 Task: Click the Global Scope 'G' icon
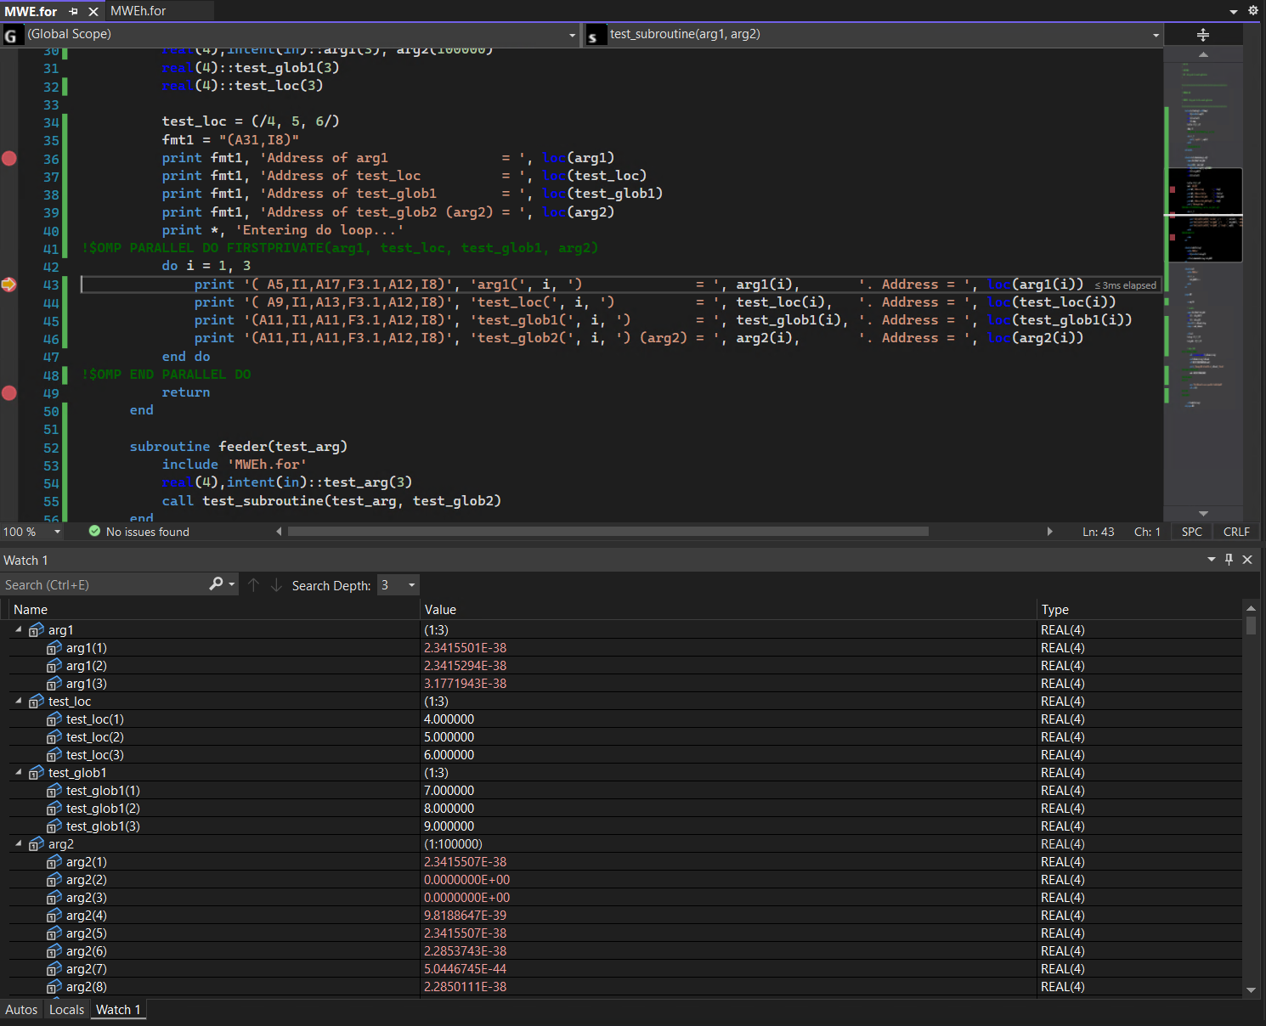(x=12, y=35)
